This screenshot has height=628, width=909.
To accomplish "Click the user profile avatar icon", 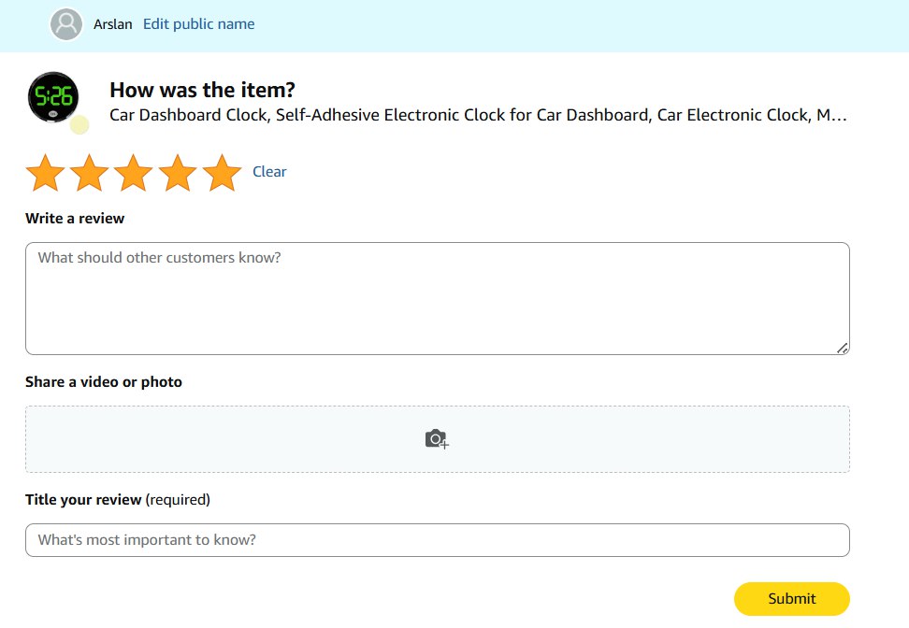I will click(x=66, y=24).
